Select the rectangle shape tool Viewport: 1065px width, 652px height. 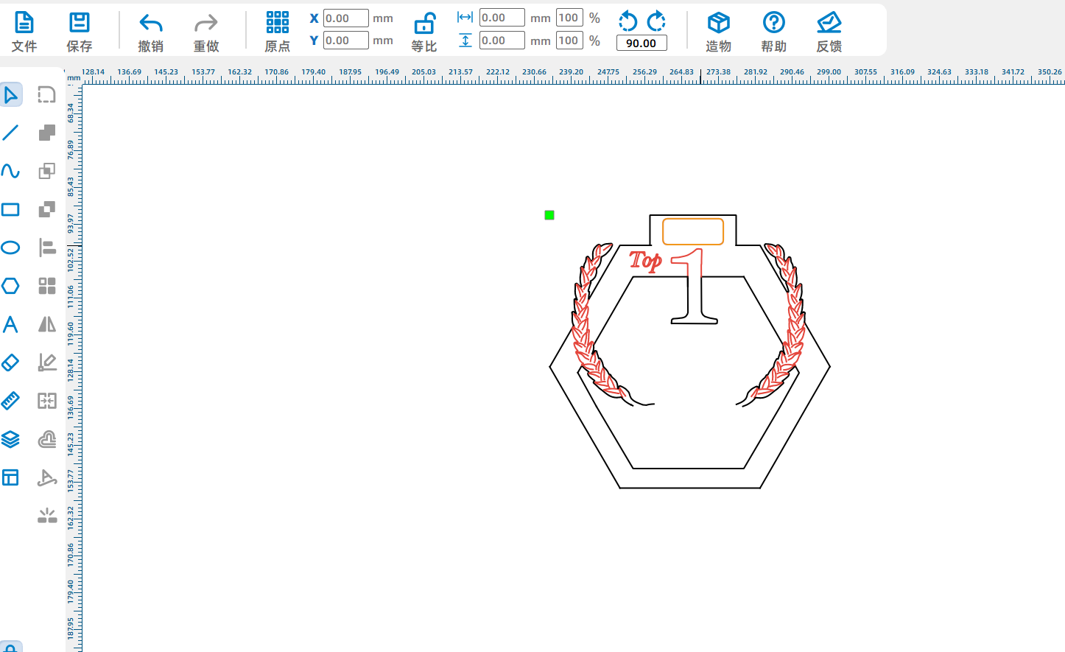pyautogui.click(x=10, y=209)
